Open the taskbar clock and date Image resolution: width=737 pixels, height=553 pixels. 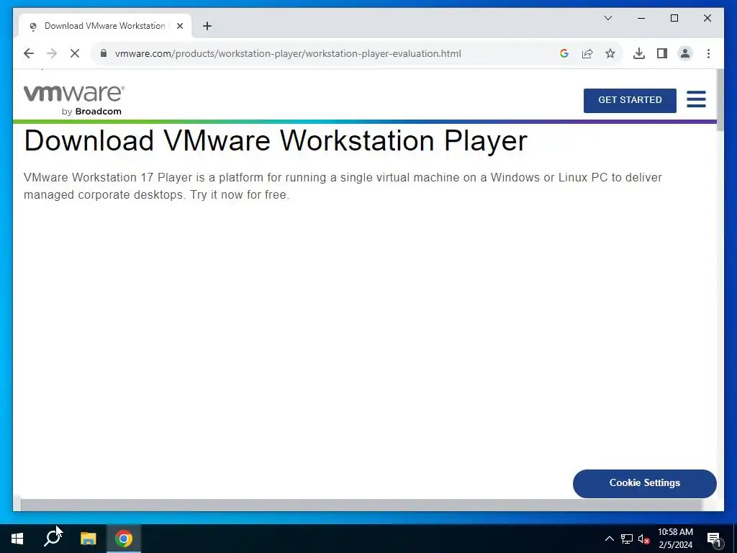point(675,539)
